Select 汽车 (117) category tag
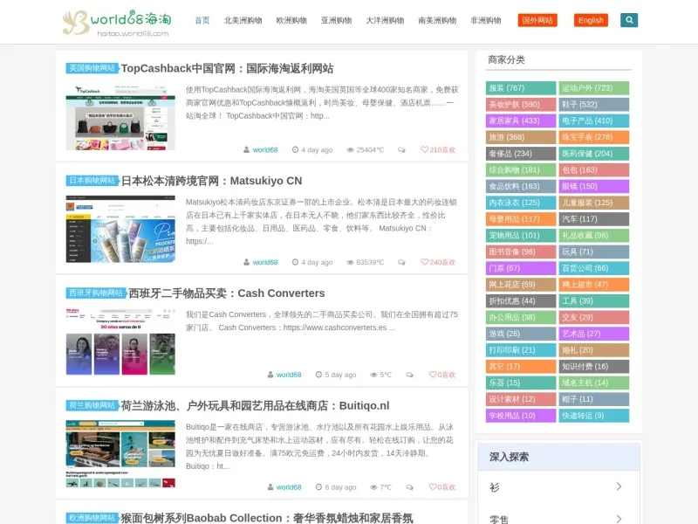698x524 pixels. pos(594,219)
